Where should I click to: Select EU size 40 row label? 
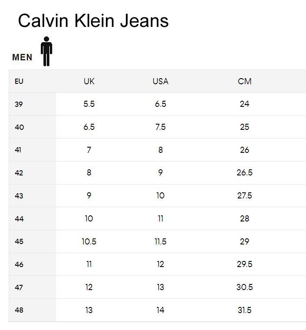19,127
